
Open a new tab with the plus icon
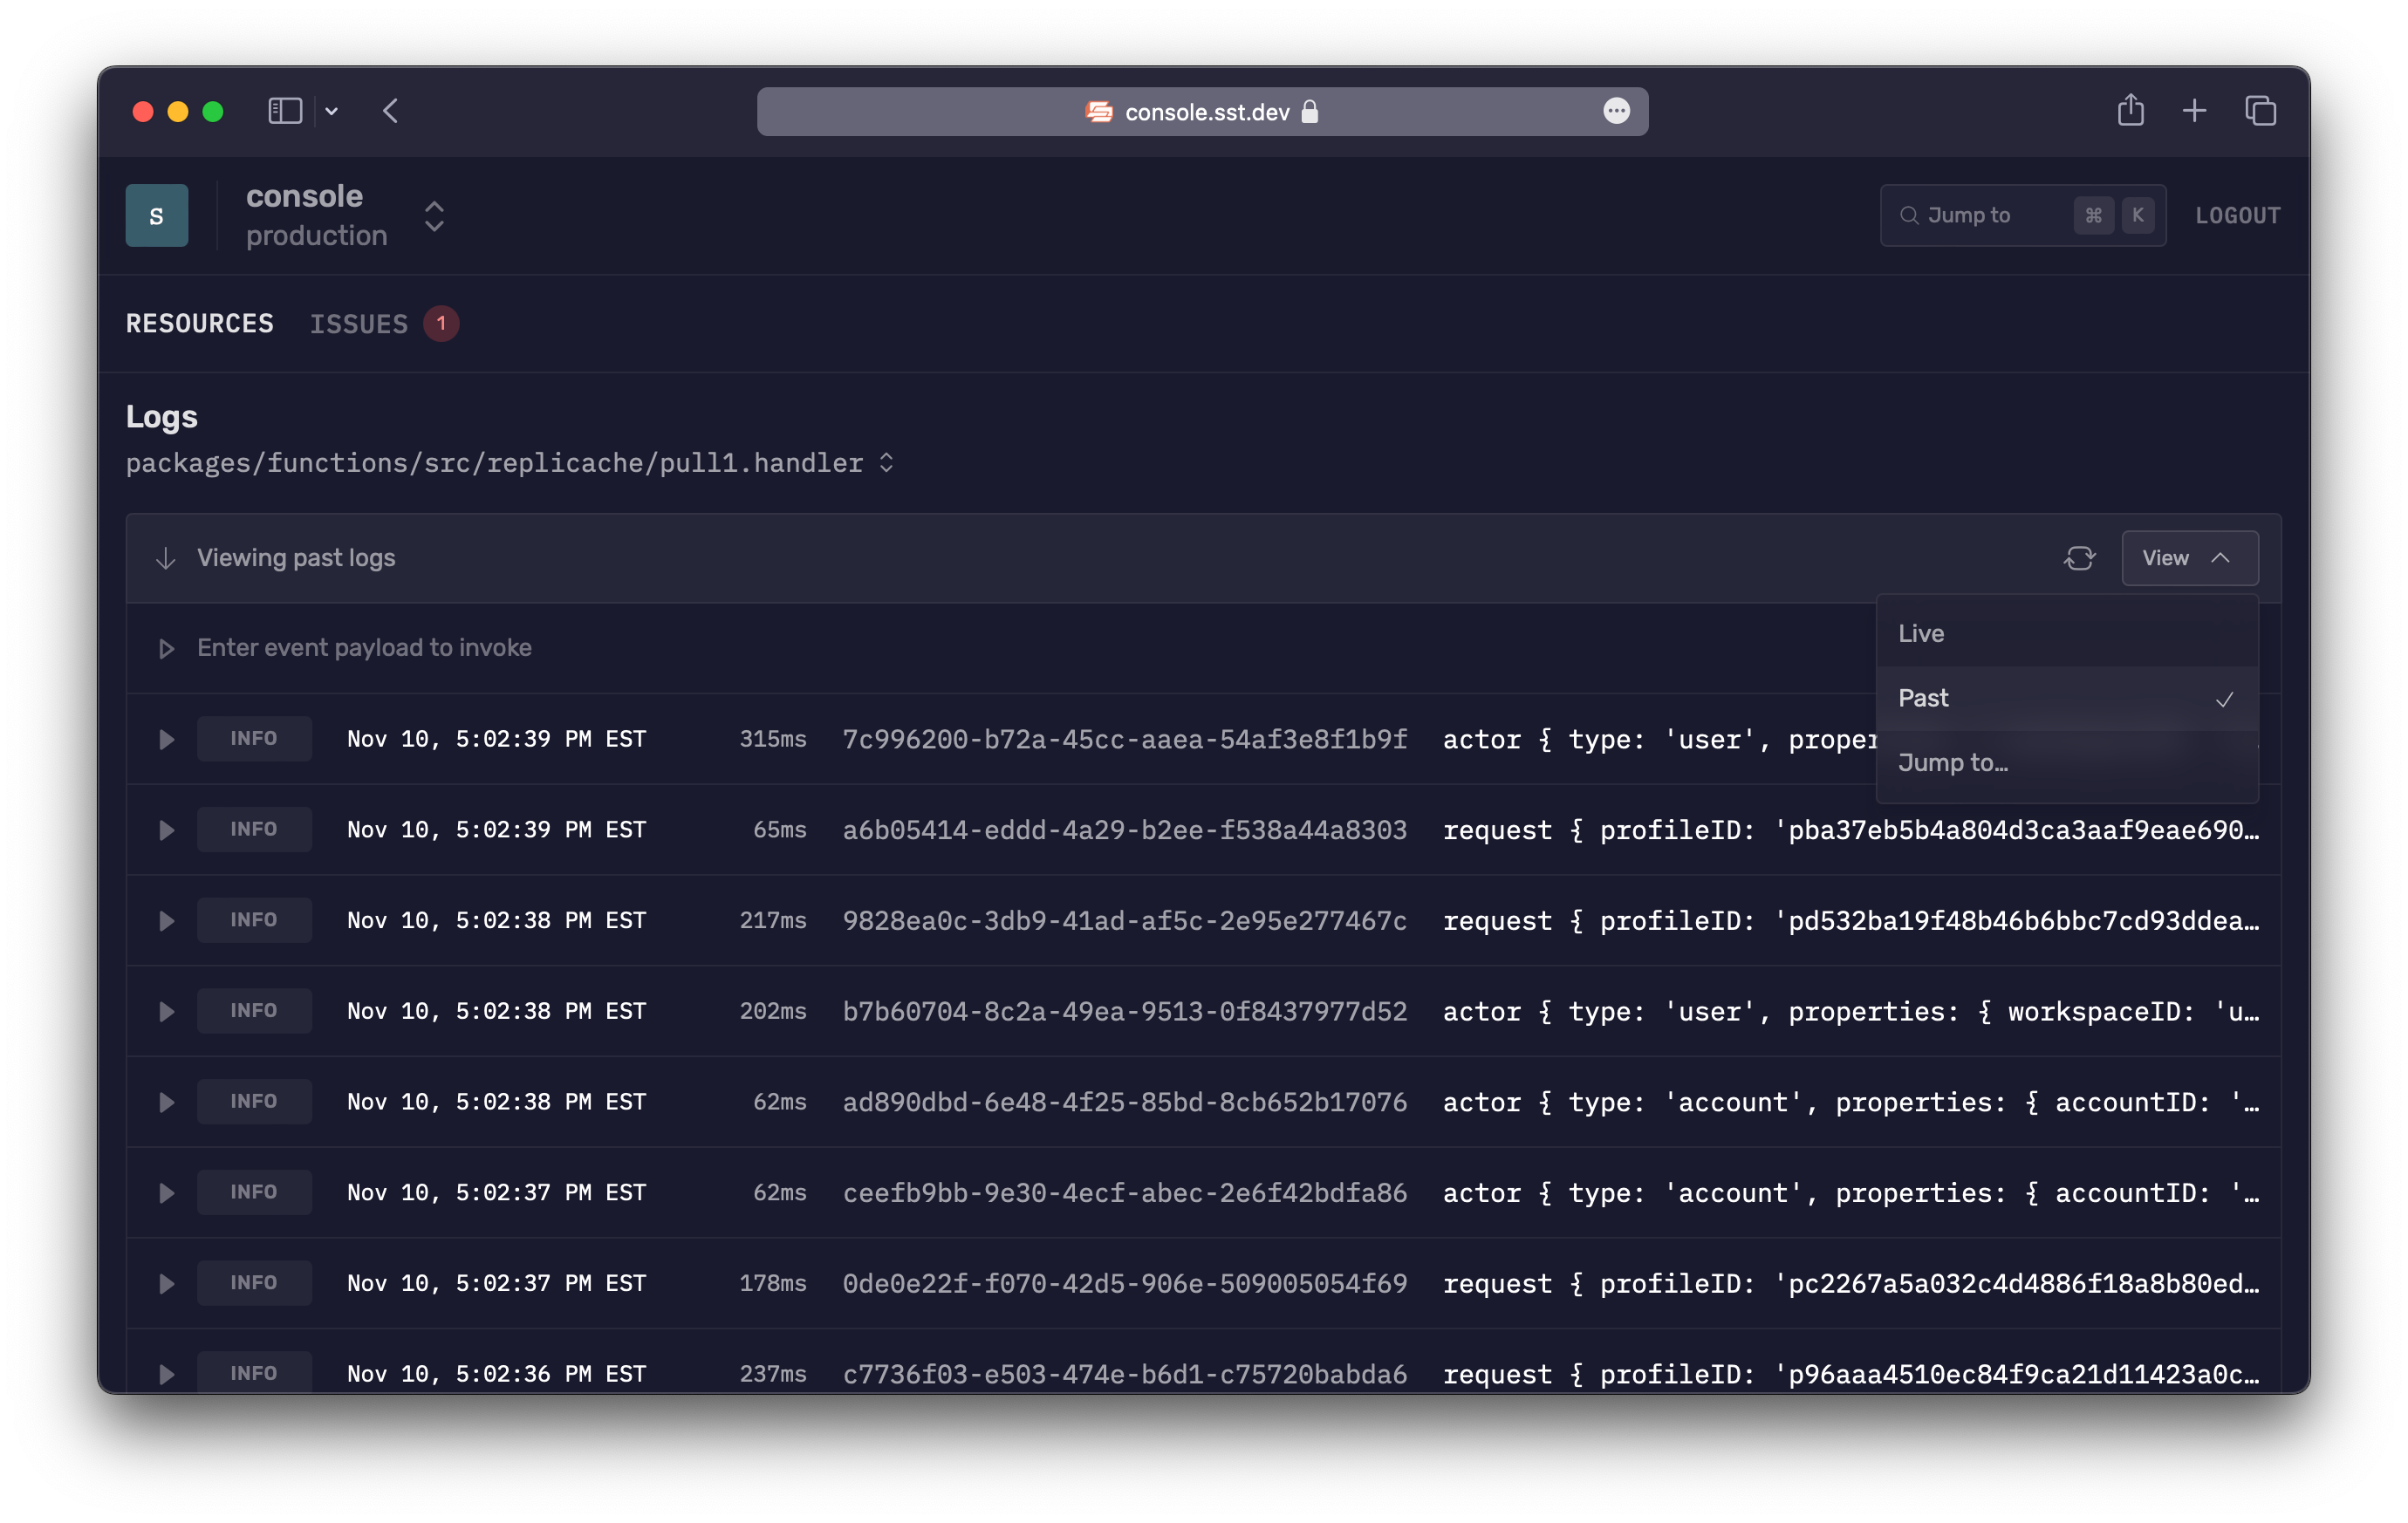[x=2194, y=110]
